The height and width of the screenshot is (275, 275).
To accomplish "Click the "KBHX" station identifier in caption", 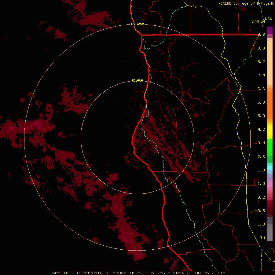I will click(x=179, y=273).
